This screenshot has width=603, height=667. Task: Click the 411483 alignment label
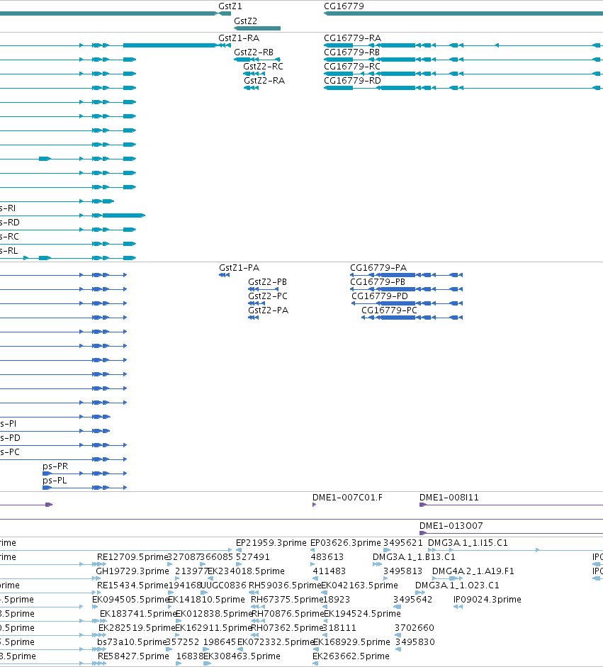pos(329,571)
